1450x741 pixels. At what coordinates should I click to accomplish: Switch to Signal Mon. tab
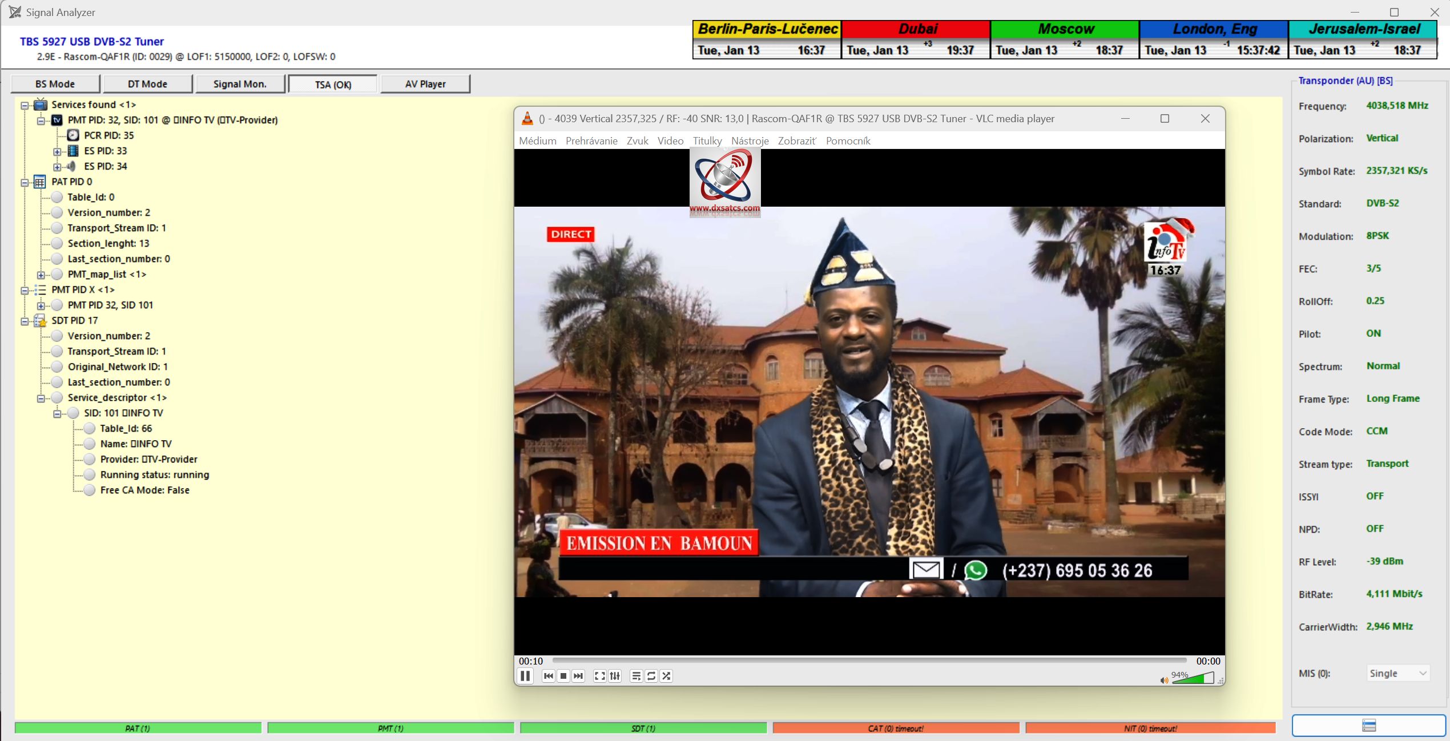pos(240,84)
